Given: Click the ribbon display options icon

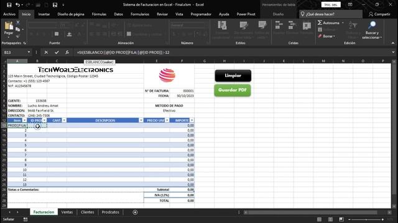Looking at the screenshot, I should coord(350,4).
